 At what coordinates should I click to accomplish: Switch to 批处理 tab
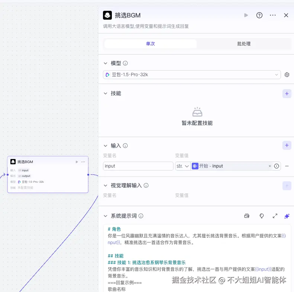(x=244, y=44)
